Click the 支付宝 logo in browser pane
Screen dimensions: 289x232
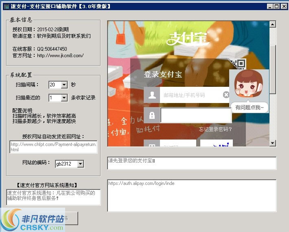click(x=188, y=39)
